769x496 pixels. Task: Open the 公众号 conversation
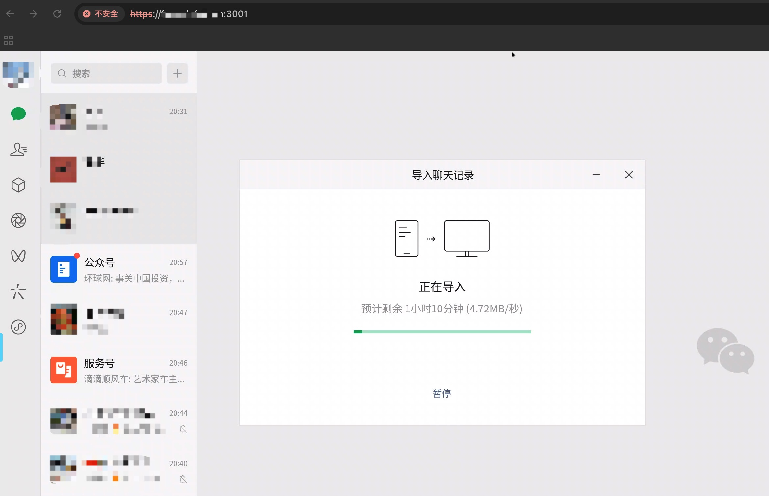[119, 270]
